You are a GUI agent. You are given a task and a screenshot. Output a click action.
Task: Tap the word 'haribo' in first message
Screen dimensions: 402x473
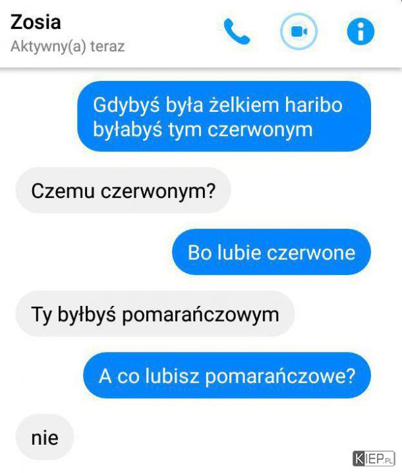click(x=314, y=105)
